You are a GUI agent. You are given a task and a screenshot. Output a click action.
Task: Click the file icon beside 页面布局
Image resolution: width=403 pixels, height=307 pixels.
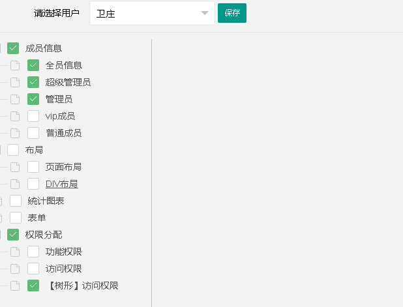(15, 167)
